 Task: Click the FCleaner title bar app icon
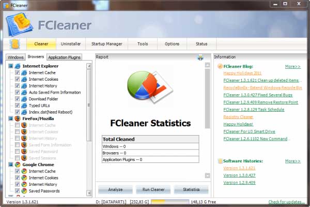pos(6,5)
